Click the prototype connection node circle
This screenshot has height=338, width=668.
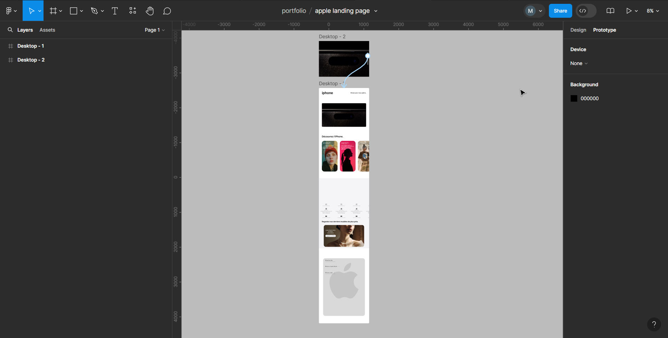(367, 56)
